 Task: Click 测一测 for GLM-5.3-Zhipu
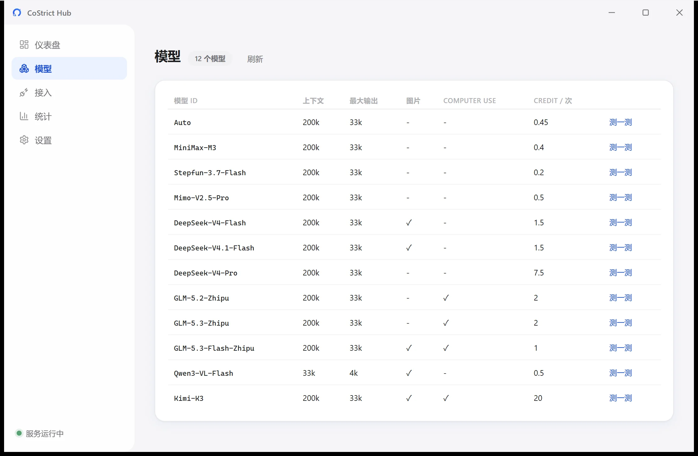click(621, 323)
